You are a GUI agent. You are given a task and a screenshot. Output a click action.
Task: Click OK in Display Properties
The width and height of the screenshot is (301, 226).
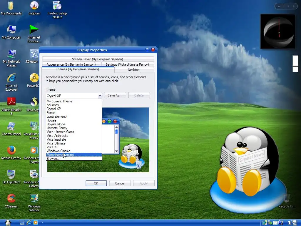click(96, 183)
